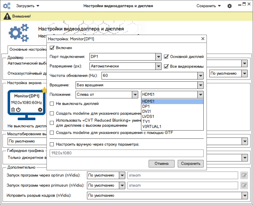Expand the "Вращение" dropdown
Viewport: 253px width, 205px height.
tap(200, 85)
